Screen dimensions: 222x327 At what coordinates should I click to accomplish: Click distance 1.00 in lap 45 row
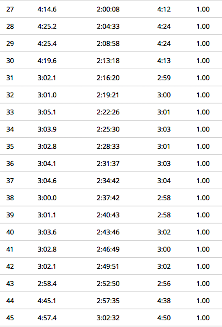click(203, 318)
